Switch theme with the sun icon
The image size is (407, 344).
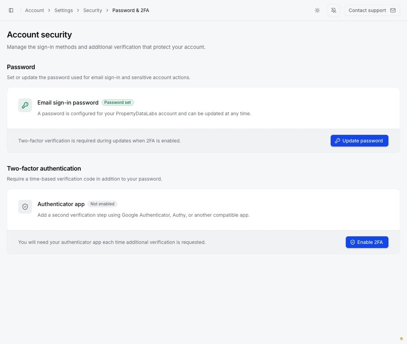[x=317, y=10]
